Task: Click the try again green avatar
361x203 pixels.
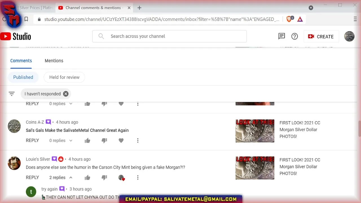Action: 31,192
